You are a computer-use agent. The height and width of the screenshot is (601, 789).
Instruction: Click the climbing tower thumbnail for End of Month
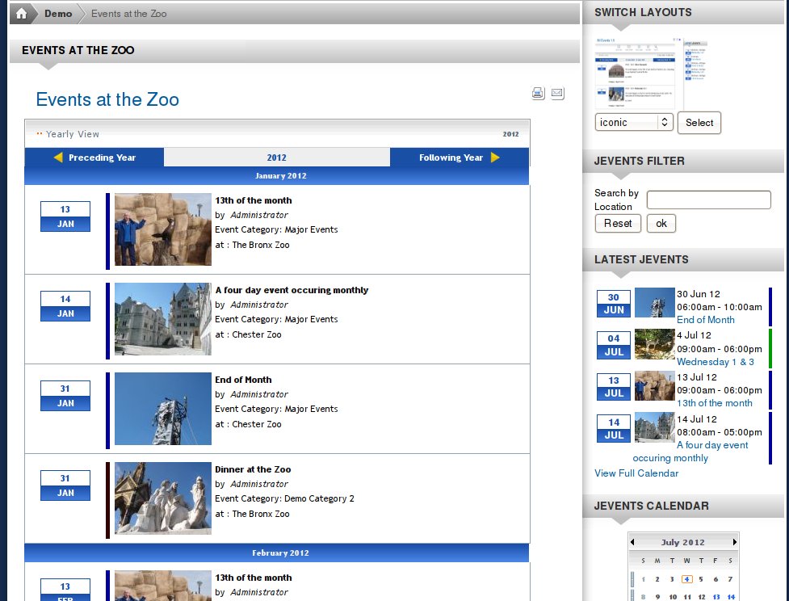[163, 409]
